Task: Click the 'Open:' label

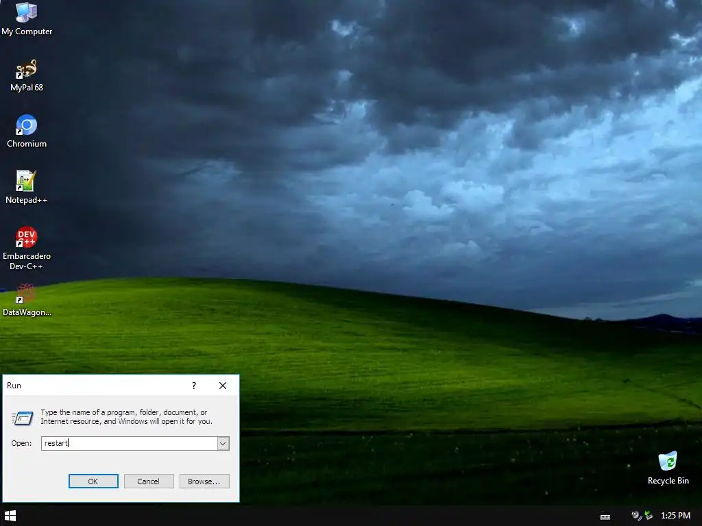Action: pyautogui.click(x=21, y=443)
